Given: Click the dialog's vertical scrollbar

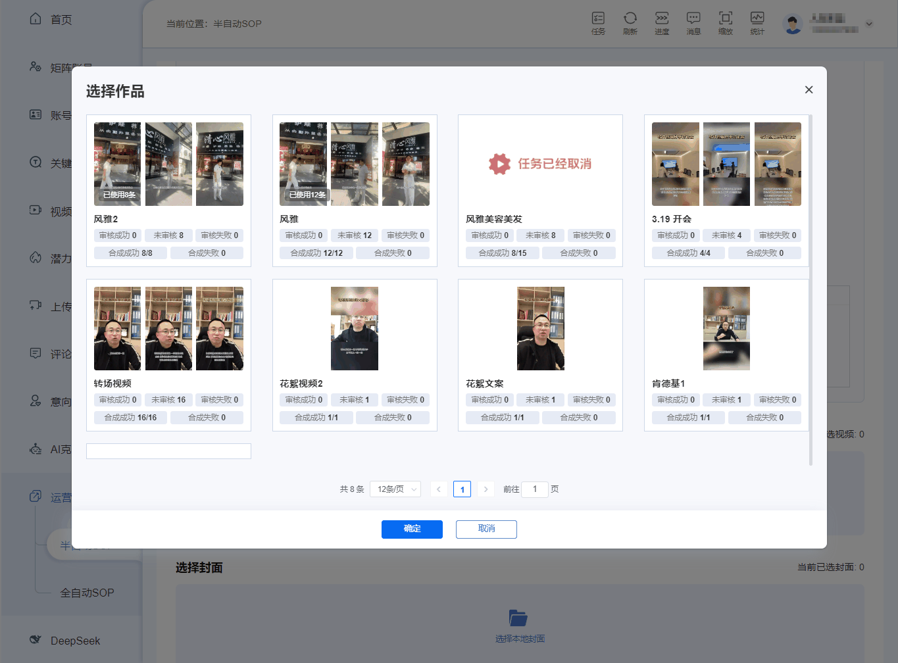Looking at the screenshot, I should coord(811,289).
